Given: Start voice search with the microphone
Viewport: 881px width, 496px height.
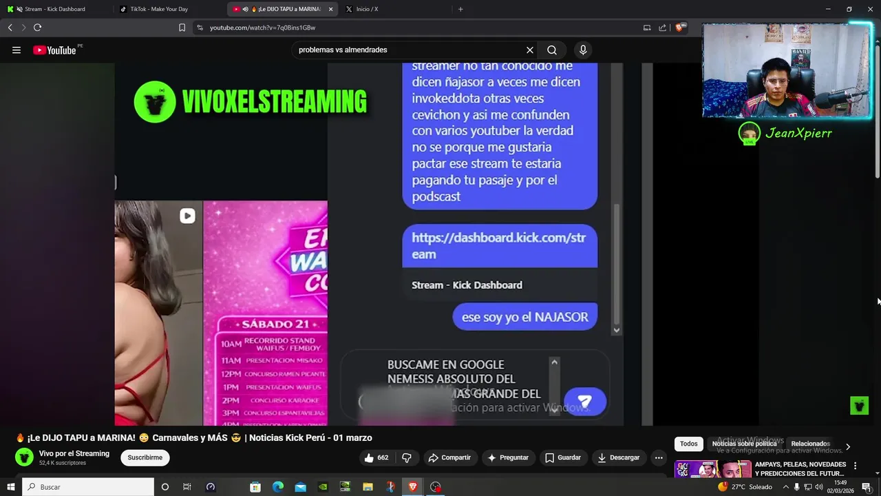Looking at the screenshot, I should 583,50.
